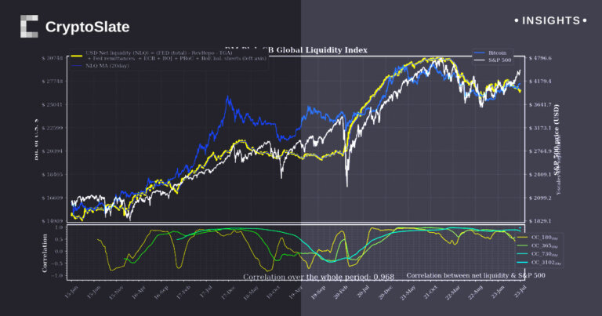Select the CC_180day legend entry

click(539, 238)
